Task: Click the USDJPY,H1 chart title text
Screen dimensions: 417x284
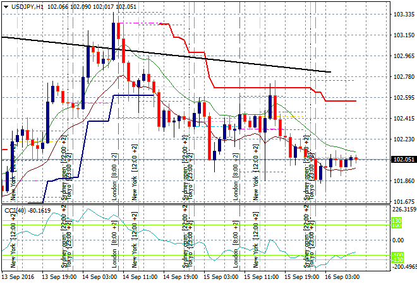Action: coord(27,7)
